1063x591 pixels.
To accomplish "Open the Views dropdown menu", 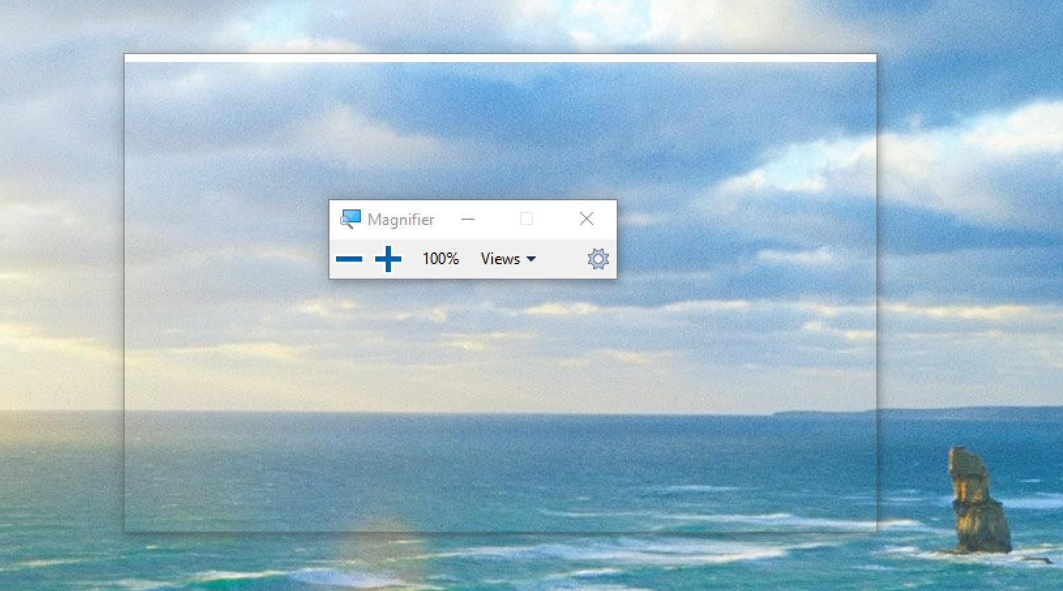I will click(x=508, y=259).
